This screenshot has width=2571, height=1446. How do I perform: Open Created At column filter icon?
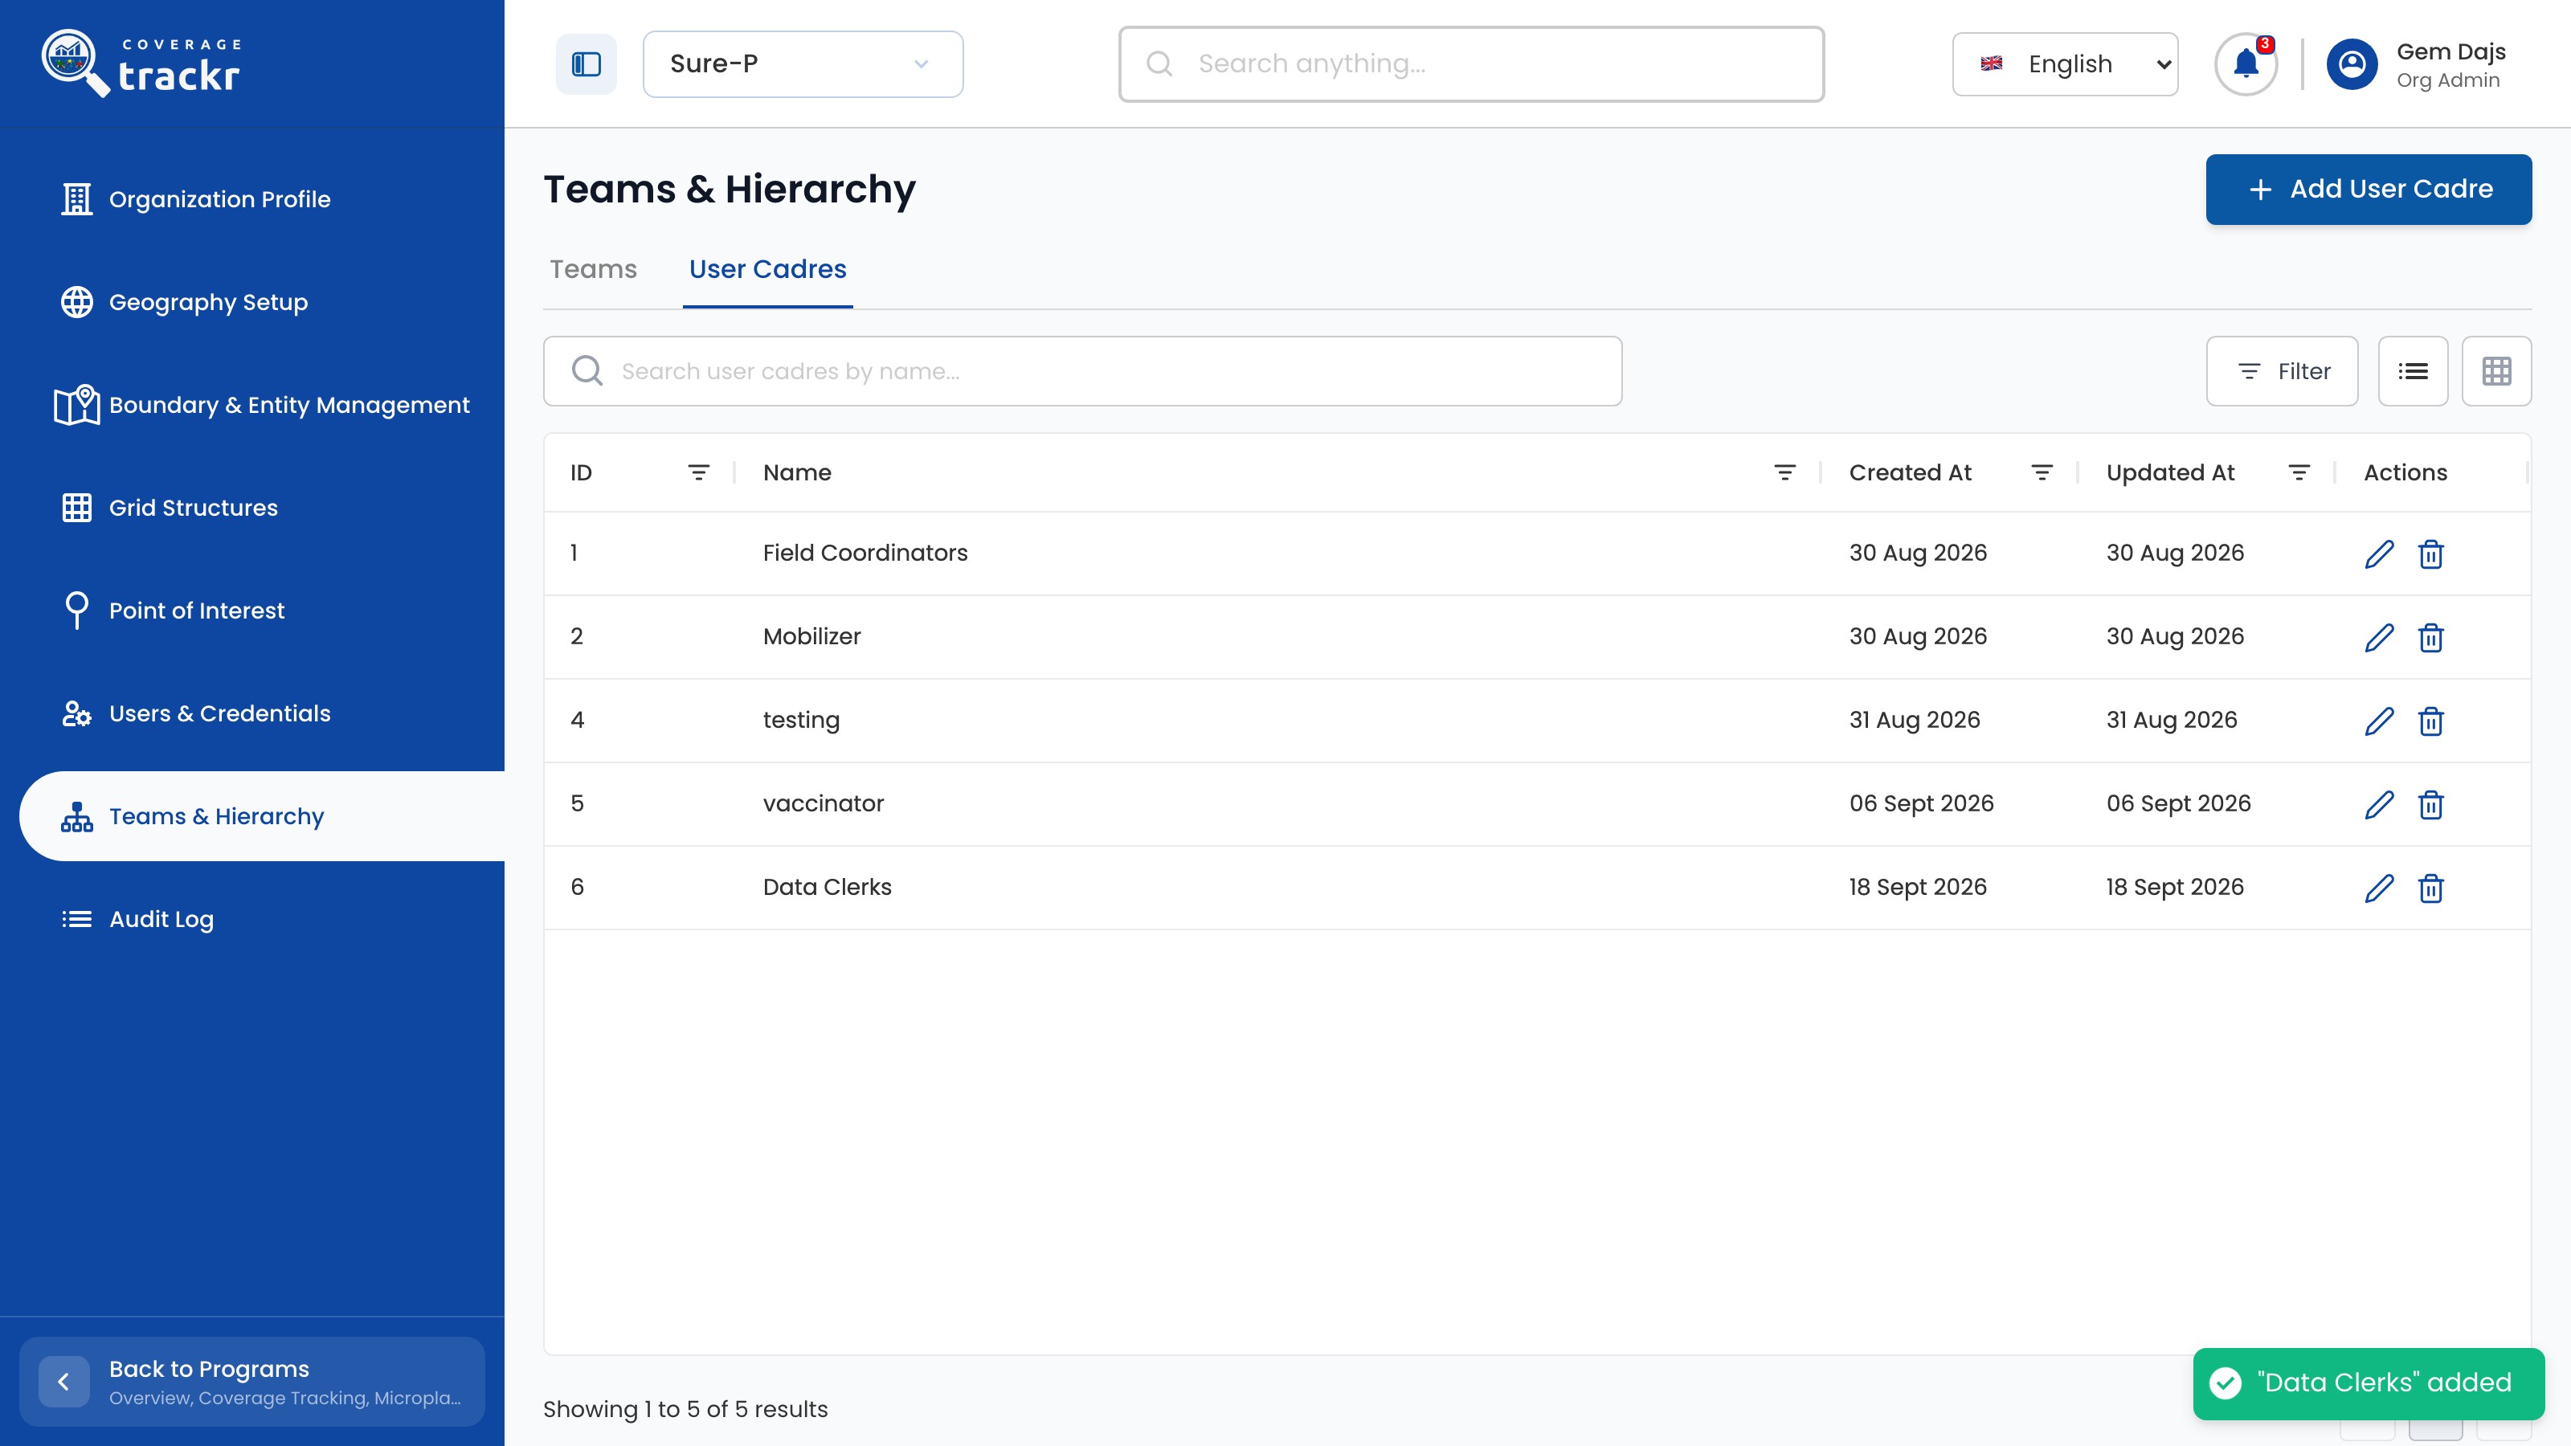[2042, 473]
